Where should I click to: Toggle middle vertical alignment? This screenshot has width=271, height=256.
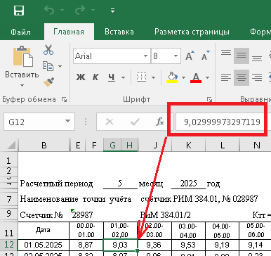click(242, 56)
